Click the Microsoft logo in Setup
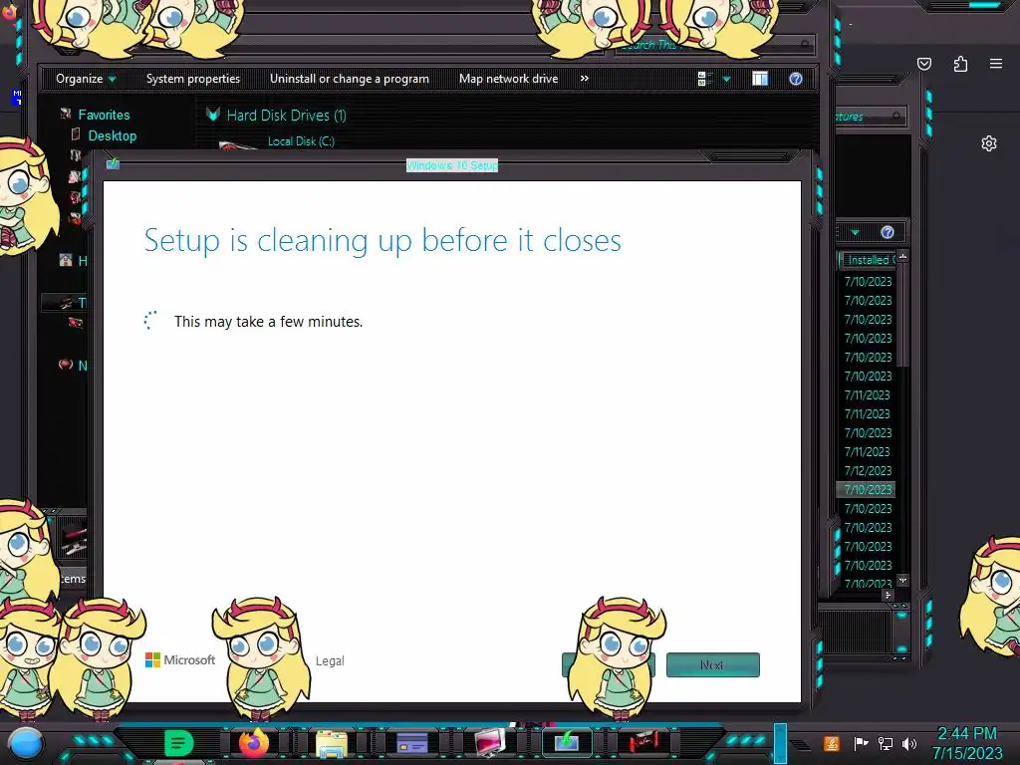Viewport: 1020px width, 765px height. click(x=180, y=660)
